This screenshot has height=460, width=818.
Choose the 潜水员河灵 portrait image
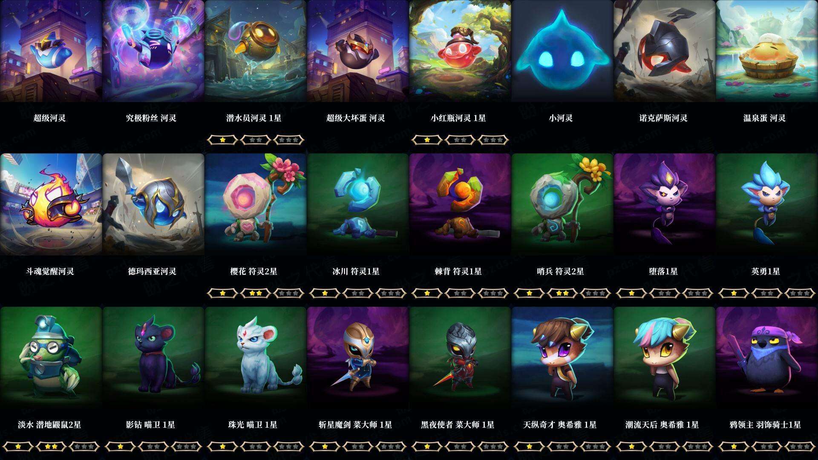pos(255,51)
